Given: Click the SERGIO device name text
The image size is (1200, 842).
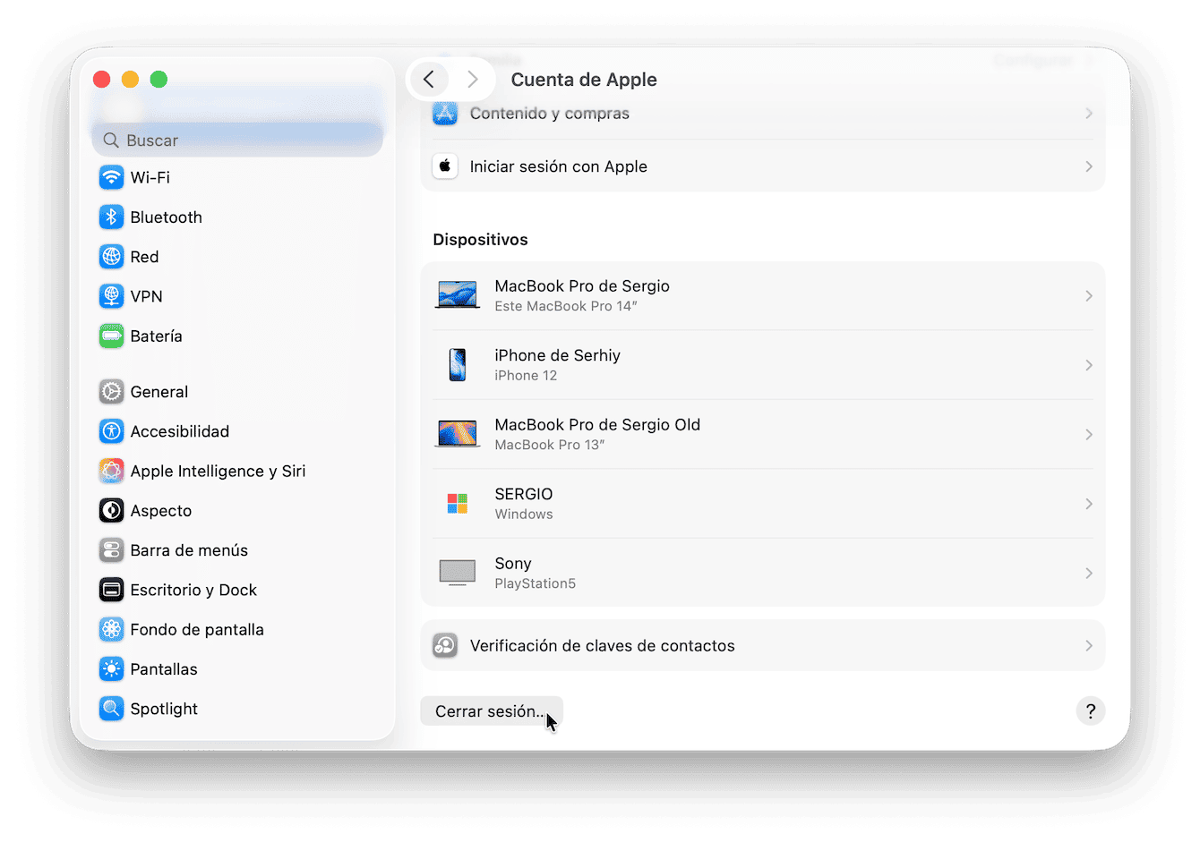Looking at the screenshot, I should tap(524, 494).
